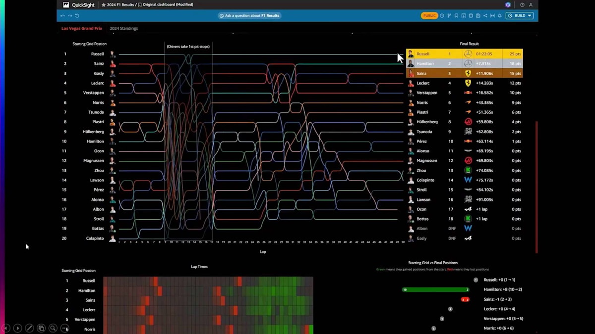The height and width of the screenshot is (334, 595).
Task: Open the alerts bell icon
Action: (x=500, y=16)
